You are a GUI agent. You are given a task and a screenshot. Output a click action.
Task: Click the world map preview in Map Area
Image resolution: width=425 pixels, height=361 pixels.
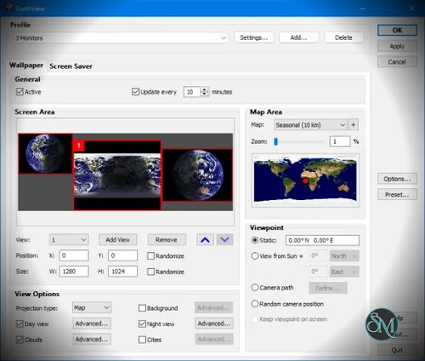(x=305, y=180)
